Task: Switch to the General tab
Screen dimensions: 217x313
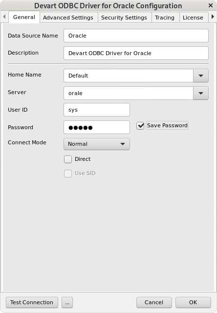Action: pos(24,17)
